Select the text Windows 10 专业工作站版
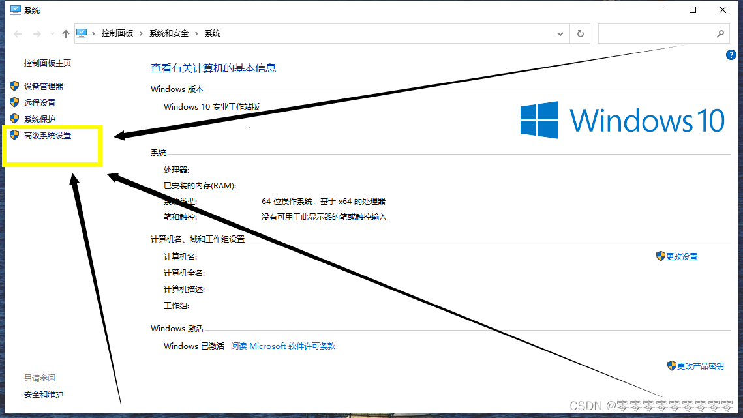Screen dimensions: 743x418 pyautogui.click(x=212, y=107)
